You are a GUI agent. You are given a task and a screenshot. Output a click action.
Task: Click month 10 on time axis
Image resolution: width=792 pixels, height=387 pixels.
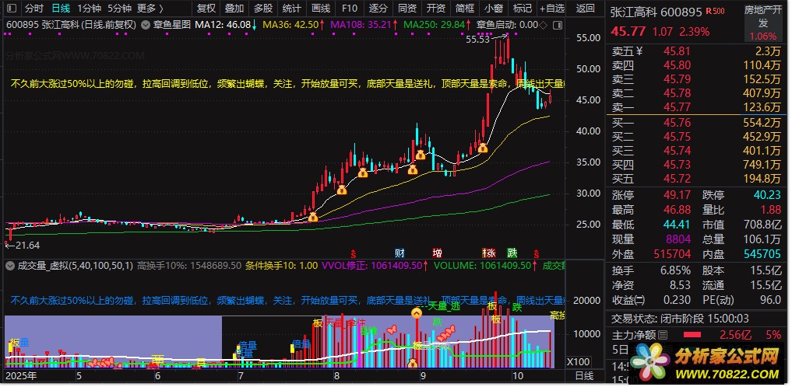[517, 376]
